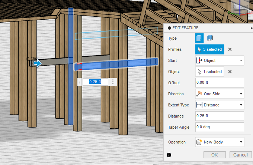This screenshot has width=253, height=165.
Task: Collapse the EDIT FEATURE dialog
Action: 169,28
